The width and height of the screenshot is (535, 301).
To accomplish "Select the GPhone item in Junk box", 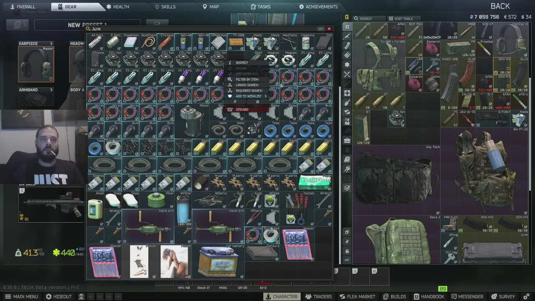I will pos(95,59).
